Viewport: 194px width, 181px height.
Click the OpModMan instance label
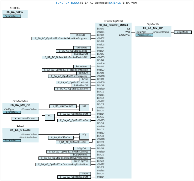[x=20, y=101]
